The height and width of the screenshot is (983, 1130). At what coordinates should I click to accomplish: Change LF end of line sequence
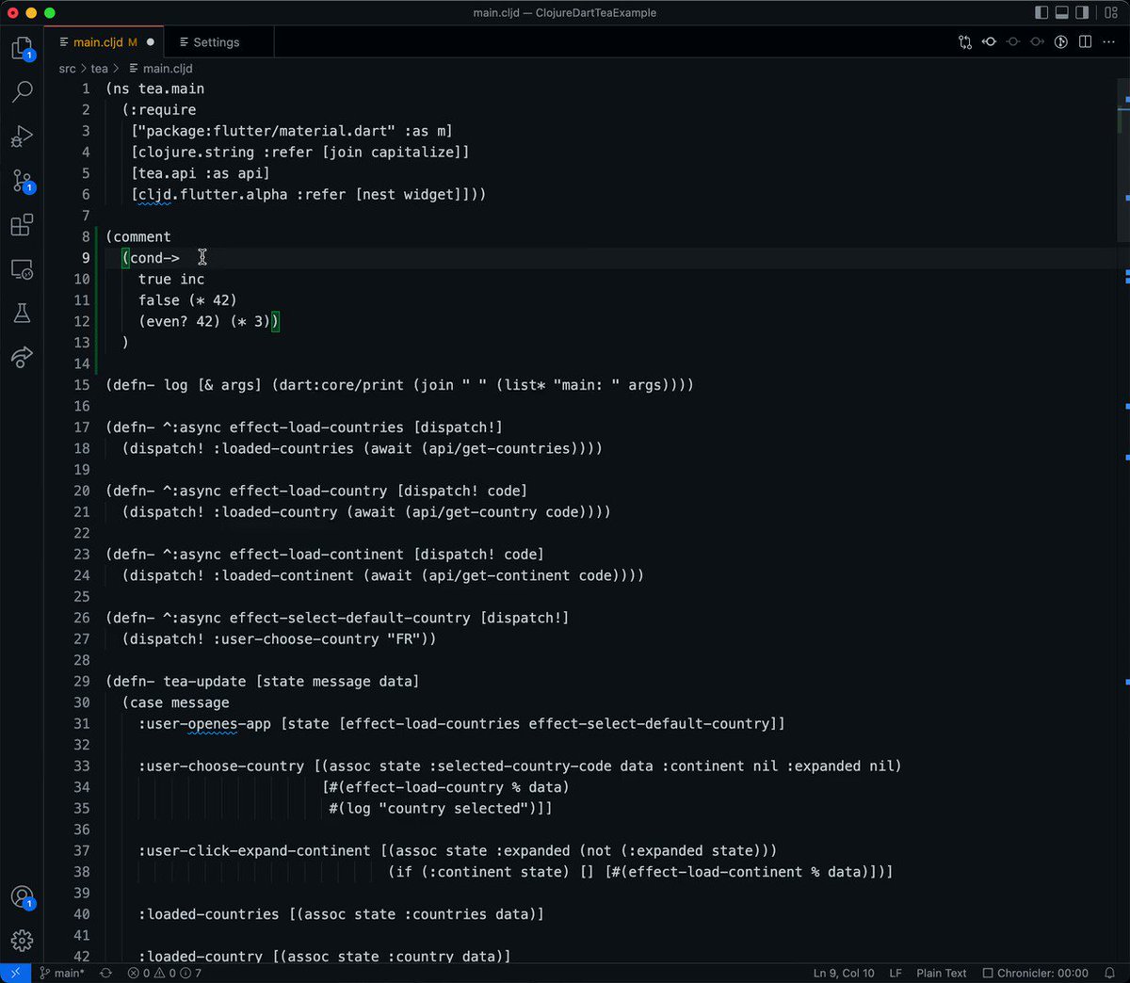pyautogui.click(x=896, y=973)
